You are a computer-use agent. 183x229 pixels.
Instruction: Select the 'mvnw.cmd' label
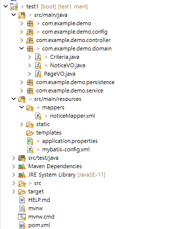(x=41, y=217)
